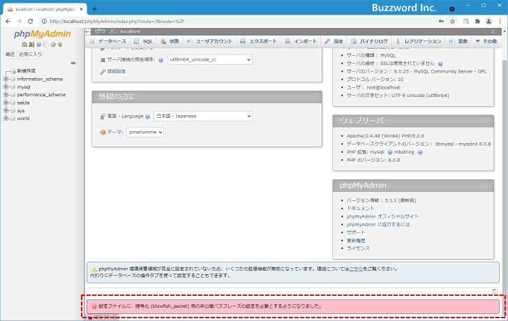Viewport: 508px width, 321px height.
Task: Open the データベース tab
Action: tap(108, 41)
